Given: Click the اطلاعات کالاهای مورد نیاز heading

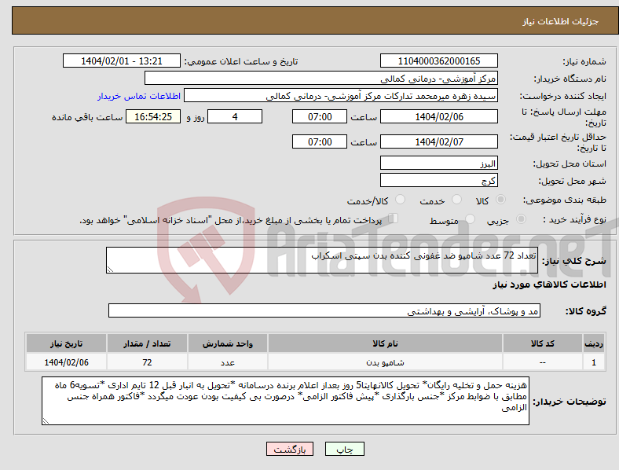Looking at the screenshot, I should [x=549, y=285].
